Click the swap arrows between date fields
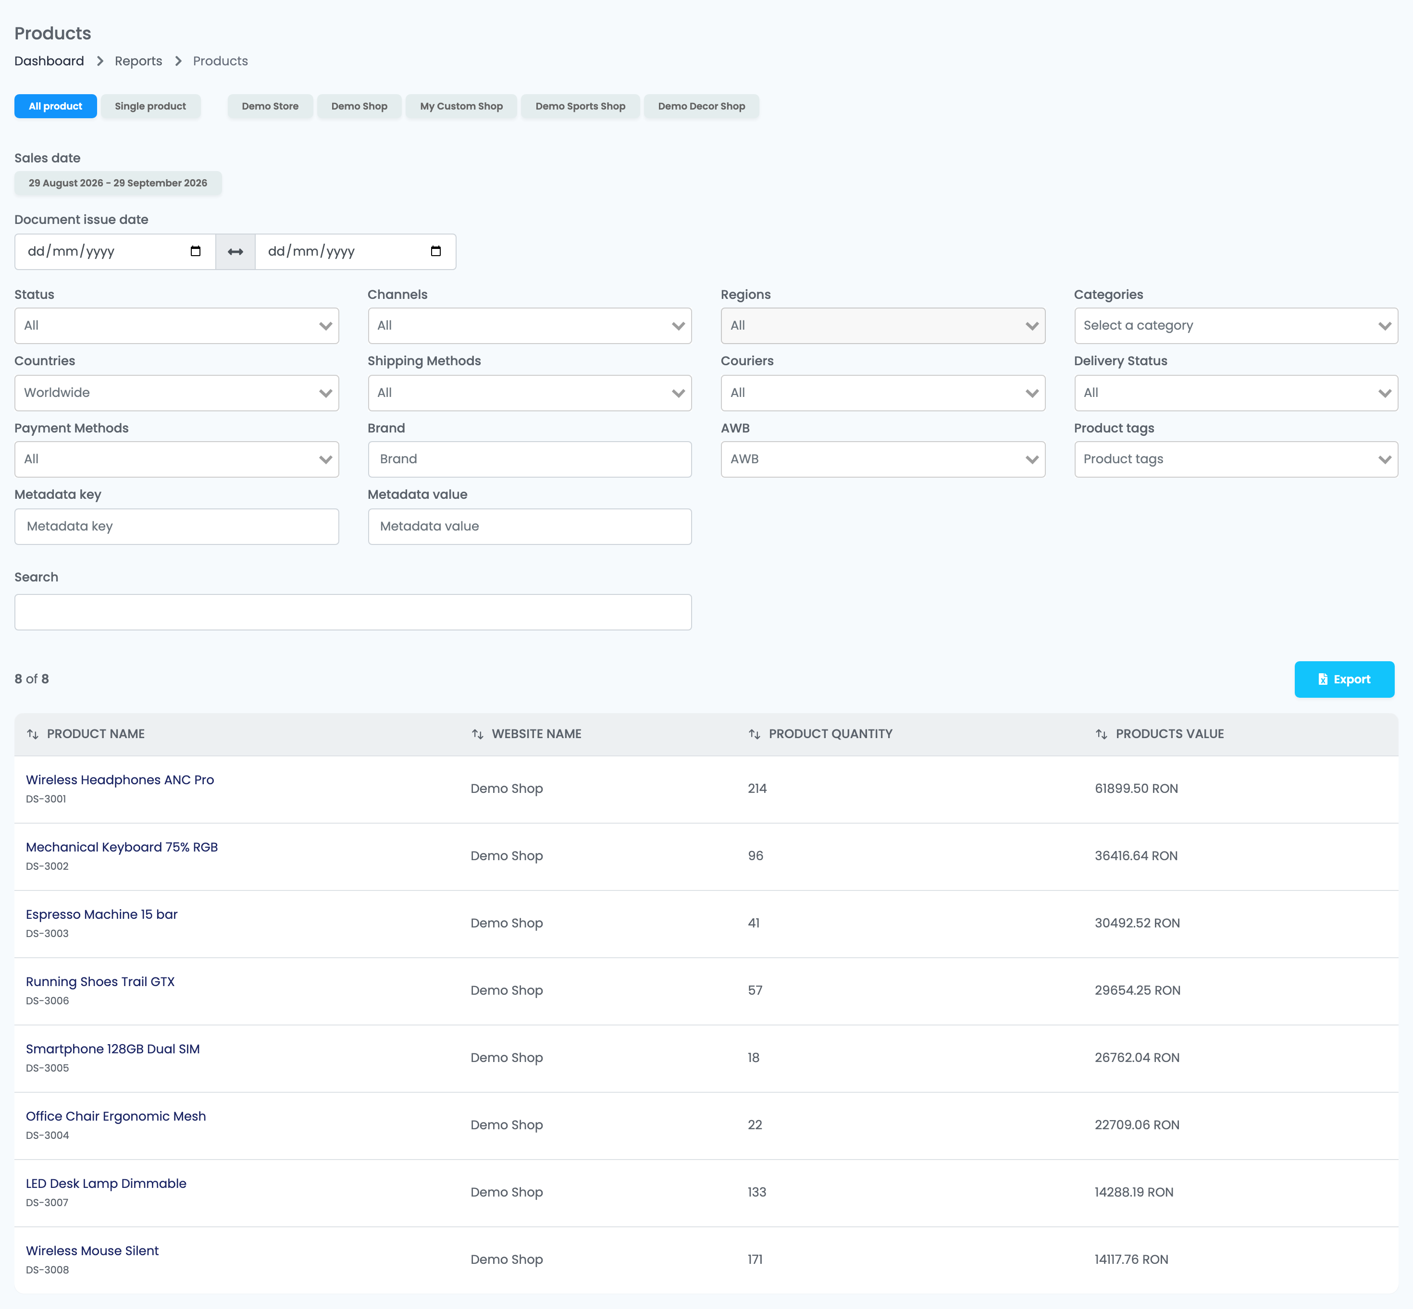 (x=235, y=251)
